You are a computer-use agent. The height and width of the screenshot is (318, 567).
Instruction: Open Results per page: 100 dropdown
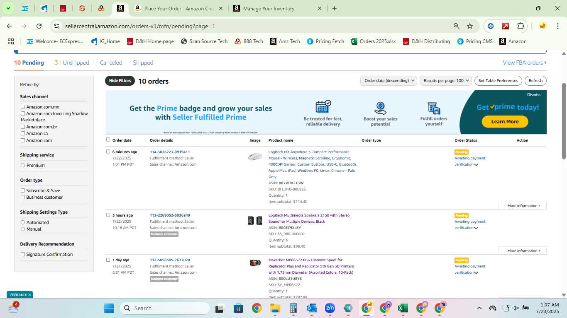point(446,81)
